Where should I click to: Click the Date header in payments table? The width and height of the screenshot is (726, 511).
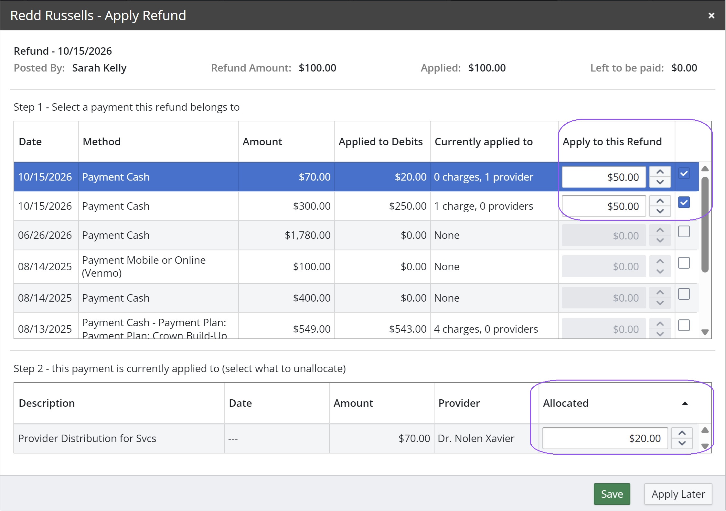click(46, 142)
